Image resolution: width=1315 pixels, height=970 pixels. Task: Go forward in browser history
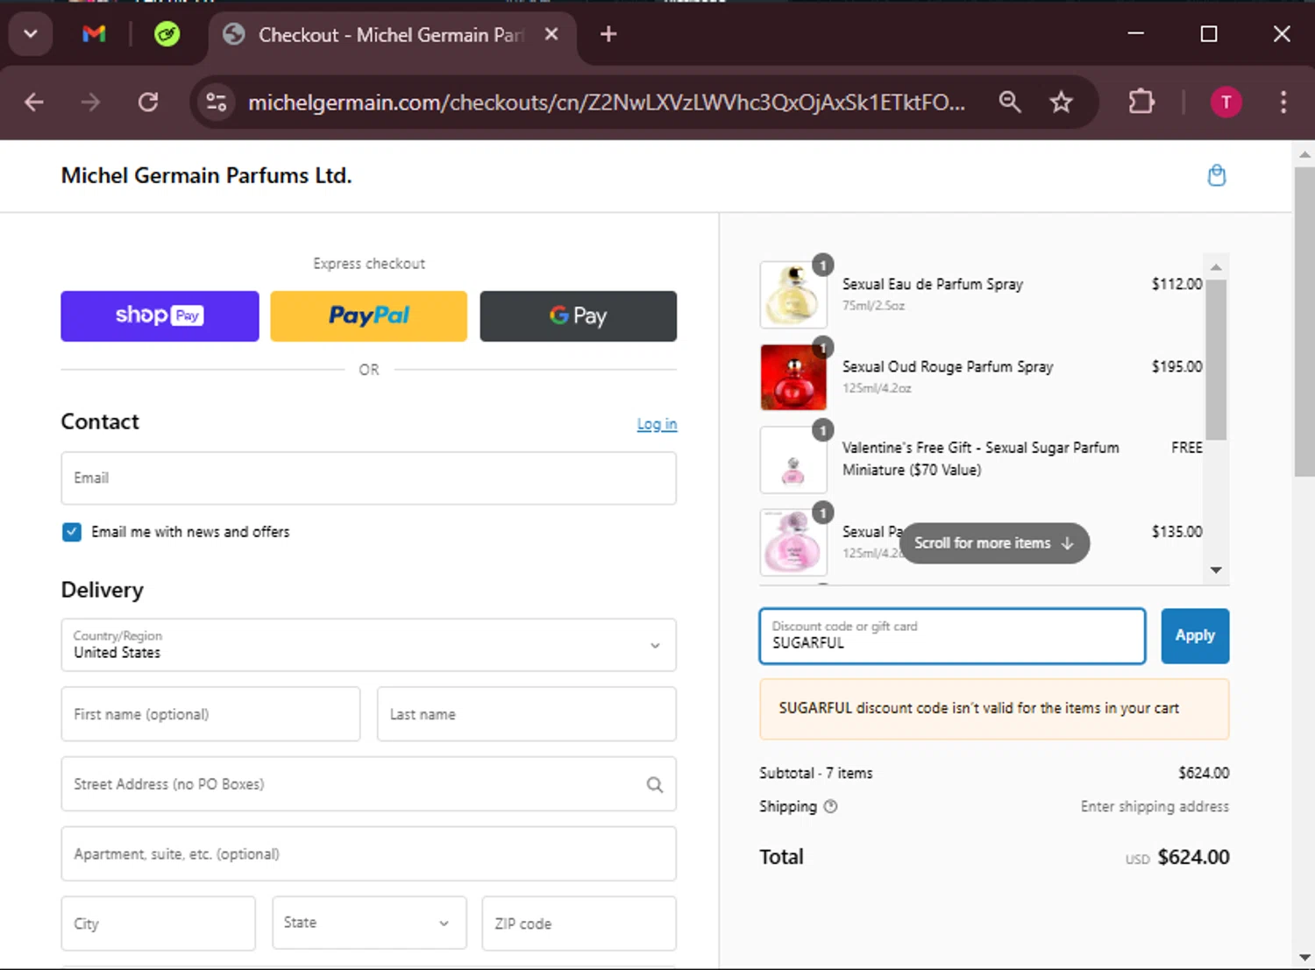(x=90, y=103)
